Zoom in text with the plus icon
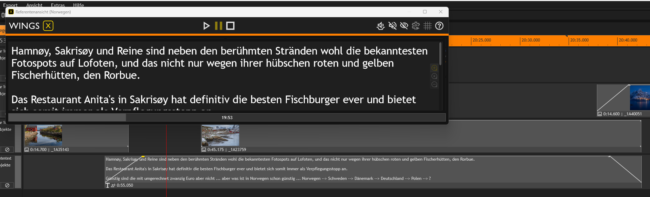This screenshot has width=650, height=197. click(434, 68)
